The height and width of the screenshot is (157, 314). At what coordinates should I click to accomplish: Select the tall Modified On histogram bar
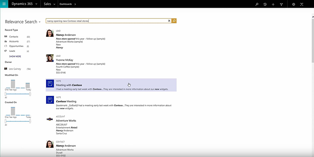pyautogui.click(x=13, y=84)
